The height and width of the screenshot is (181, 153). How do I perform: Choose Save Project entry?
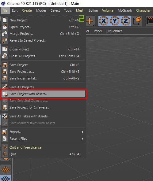click(x=44, y=65)
